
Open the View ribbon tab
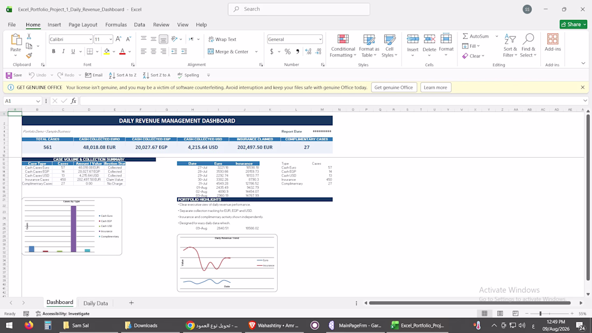pyautogui.click(x=183, y=25)
